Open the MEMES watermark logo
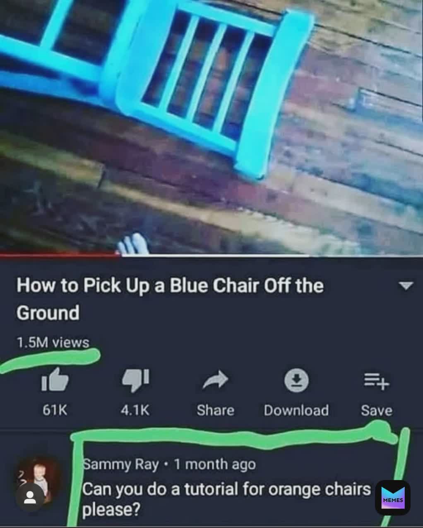This screenshot has width=423, height=528. (393, 498)
